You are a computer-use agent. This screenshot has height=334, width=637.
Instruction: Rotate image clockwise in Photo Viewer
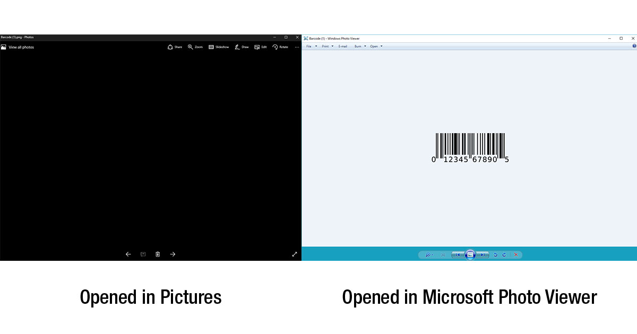(x=504, y=254)
